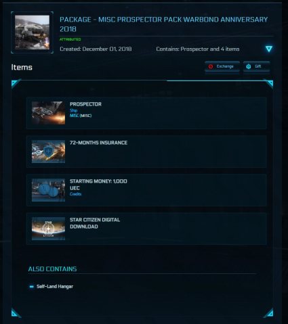The image size is (288, 324).
Task: Click the Also Contains heading
Action: 52,269
